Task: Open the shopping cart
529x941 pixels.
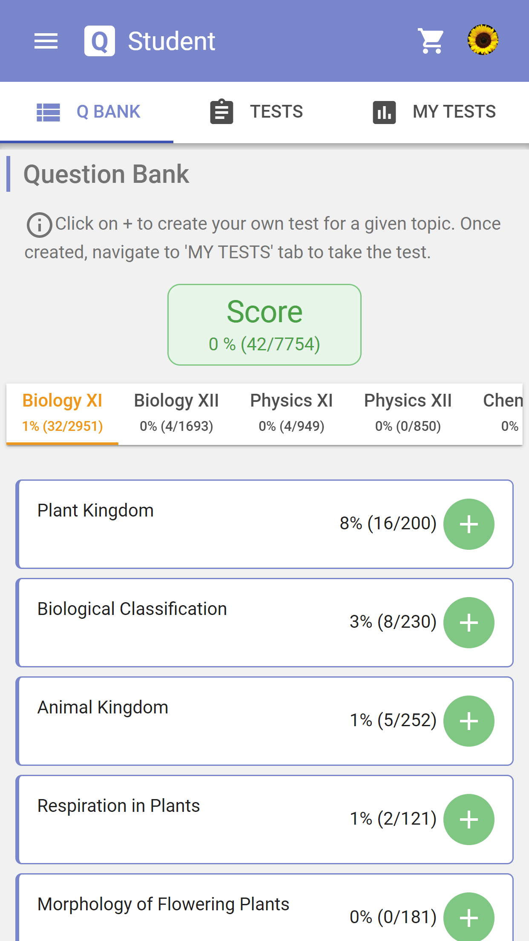Action: pyautogui.click(x=431, y=41)
